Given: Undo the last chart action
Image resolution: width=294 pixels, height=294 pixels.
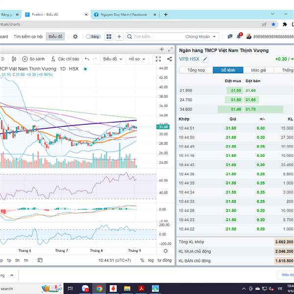Looking at the screenshot, I should tap(87, 59).
